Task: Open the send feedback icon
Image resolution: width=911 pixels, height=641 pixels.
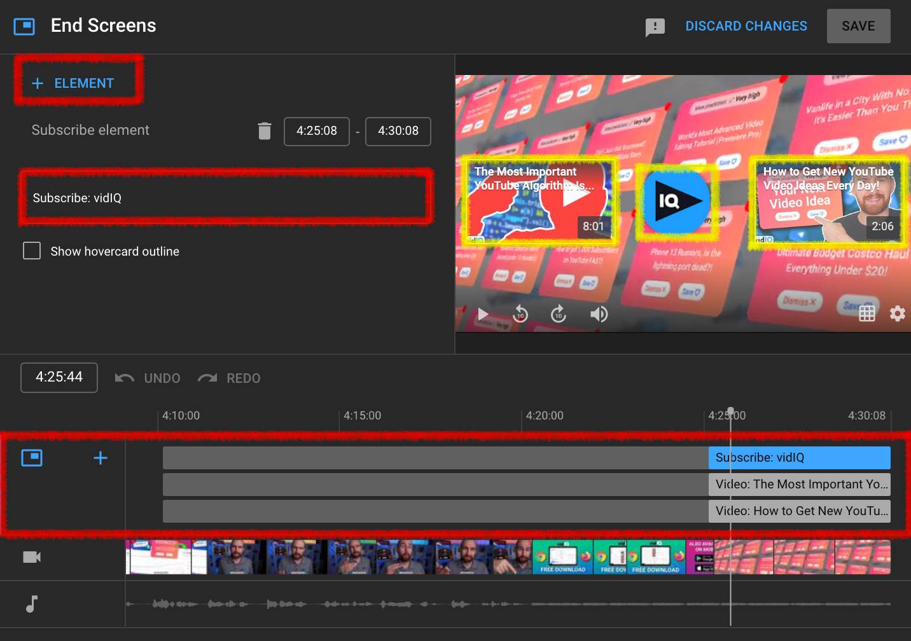Action: [x=655, y=27]
